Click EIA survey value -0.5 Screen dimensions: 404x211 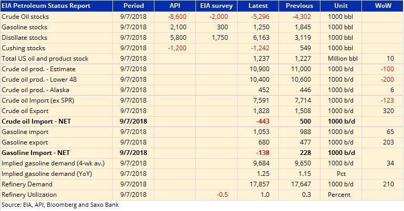[x=222, y=195]
